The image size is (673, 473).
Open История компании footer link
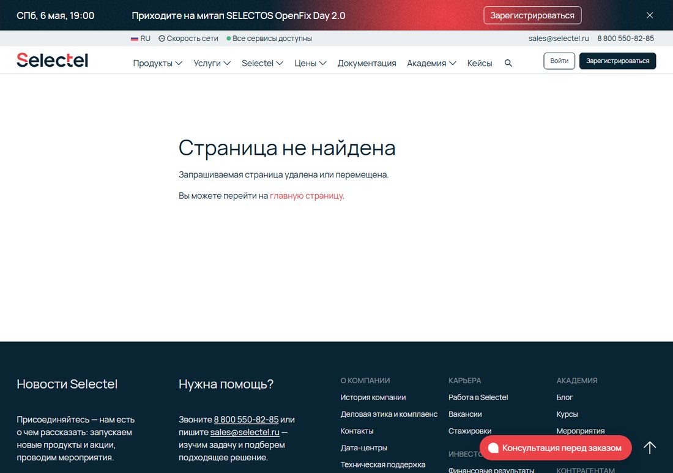[x=373, y=398]
